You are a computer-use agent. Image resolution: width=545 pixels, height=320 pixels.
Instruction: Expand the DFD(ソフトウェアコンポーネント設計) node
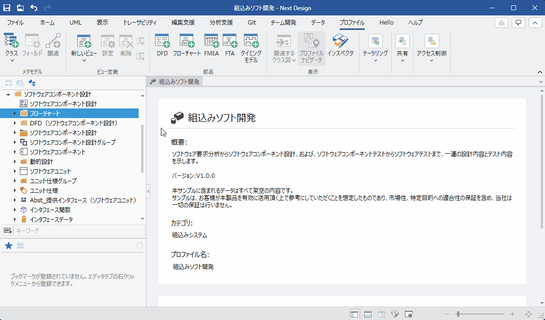14,123
